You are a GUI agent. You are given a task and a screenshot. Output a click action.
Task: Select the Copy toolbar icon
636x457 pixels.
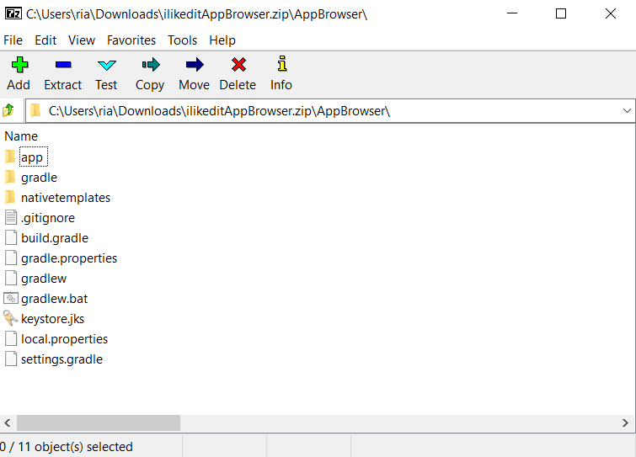tap(150, 65)
